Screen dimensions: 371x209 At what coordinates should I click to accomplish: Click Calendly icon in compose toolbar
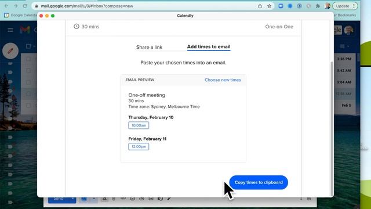tap(84, 199)
